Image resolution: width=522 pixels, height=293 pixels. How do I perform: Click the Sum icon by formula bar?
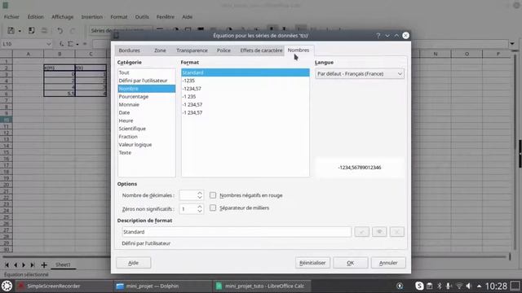(71, 43)
